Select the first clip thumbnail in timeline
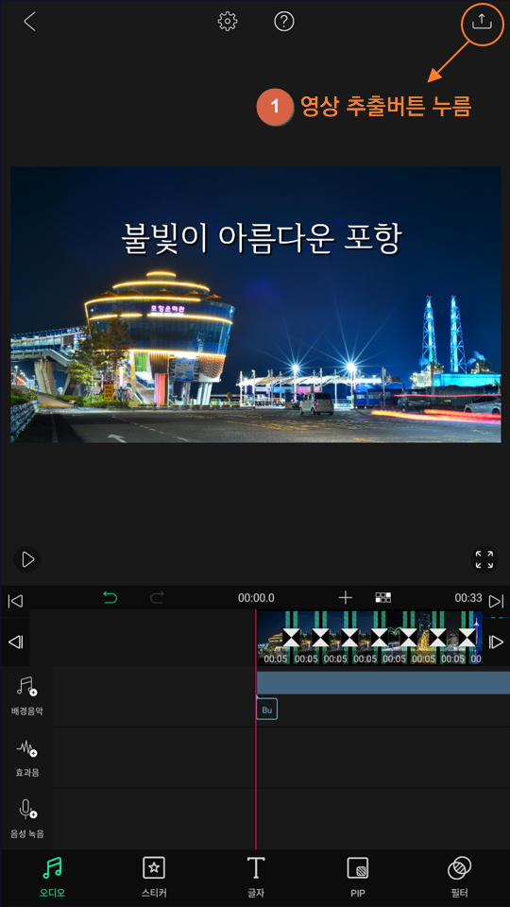Image resolution: width=510 pixels, height=907 pixels. point(270,638)
